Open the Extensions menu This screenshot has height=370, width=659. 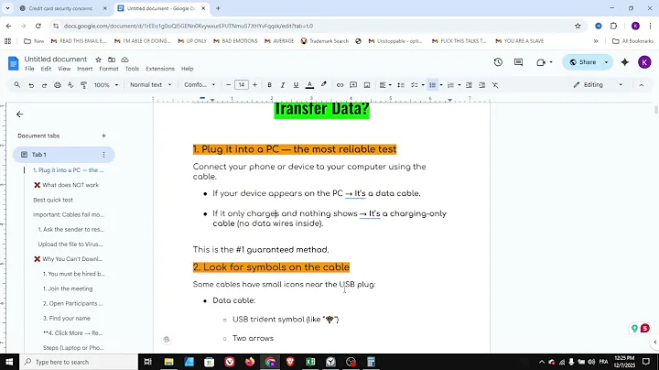click(x=160, y=69)
